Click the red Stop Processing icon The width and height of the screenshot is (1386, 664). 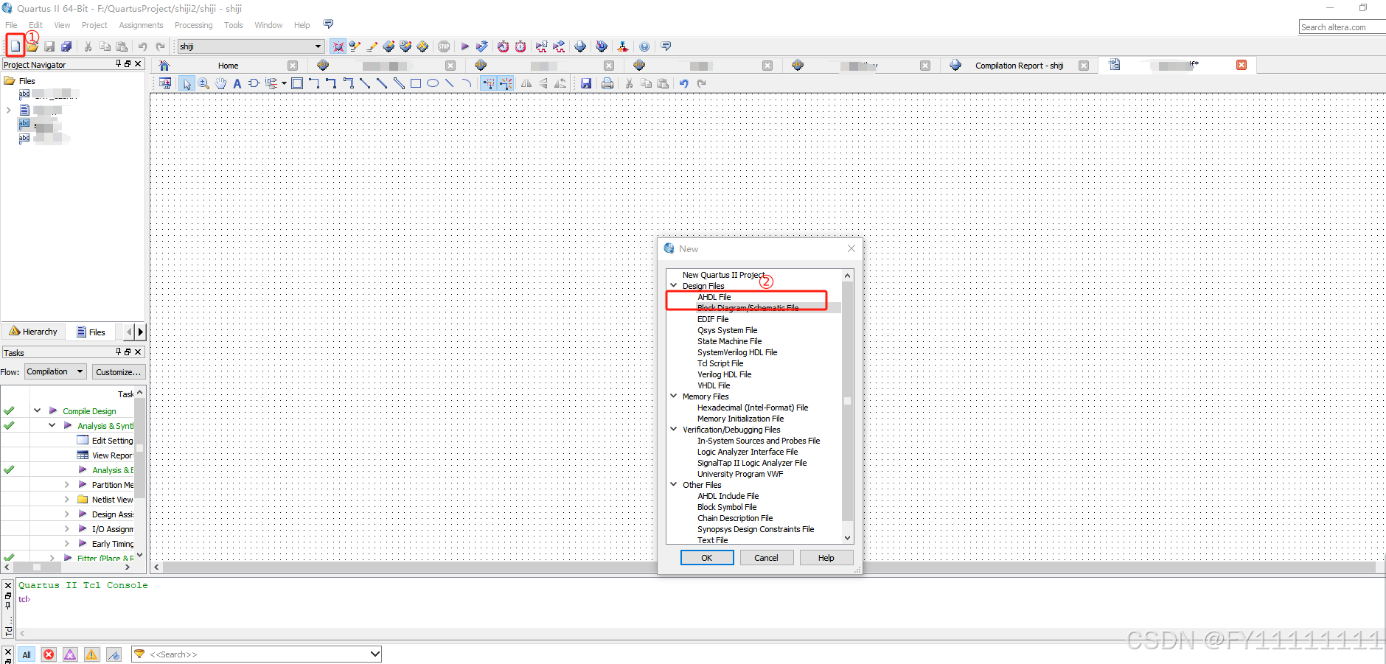pos(444,46)
